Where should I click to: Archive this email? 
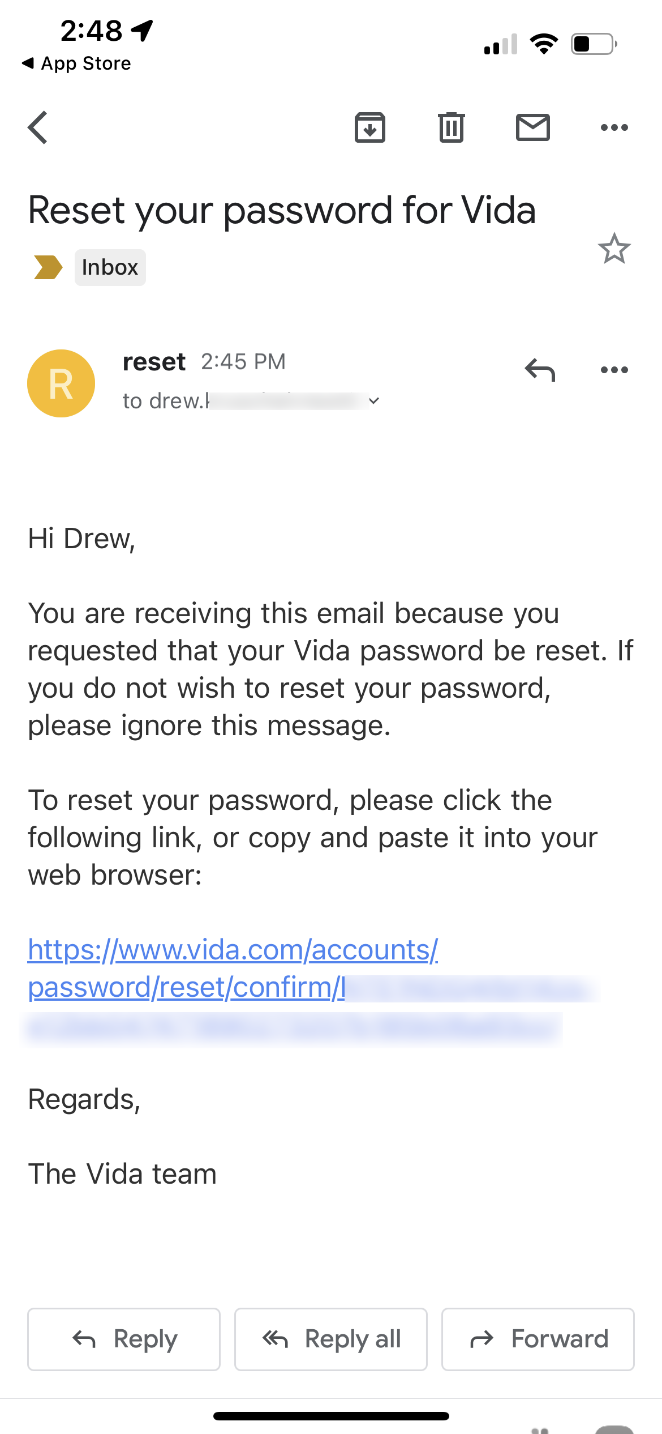(369, 127)
